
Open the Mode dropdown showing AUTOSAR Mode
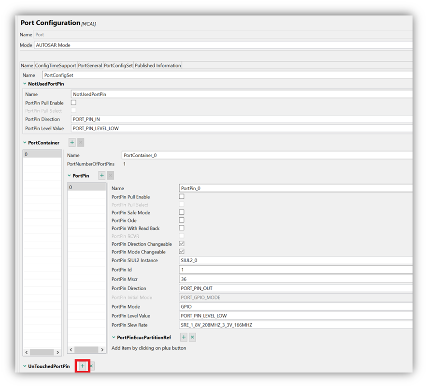click(x=223, y=45)
